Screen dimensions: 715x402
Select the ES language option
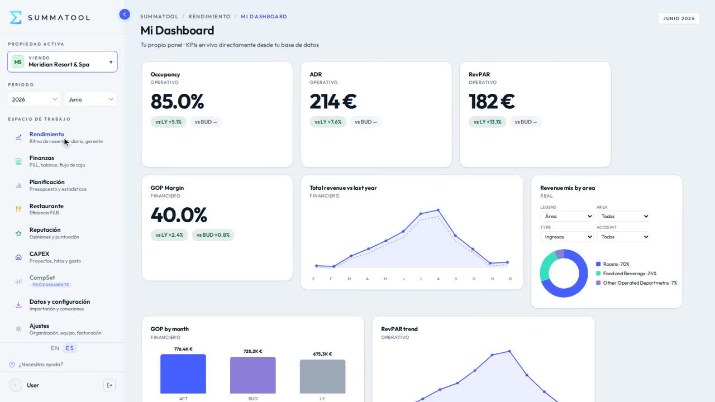(69, 348)
